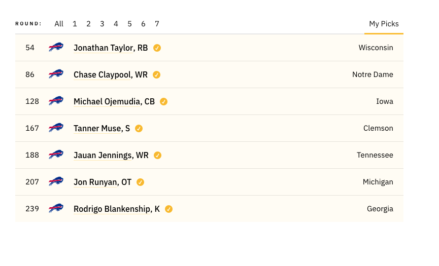Filter picks to round 1

(75, 24)
